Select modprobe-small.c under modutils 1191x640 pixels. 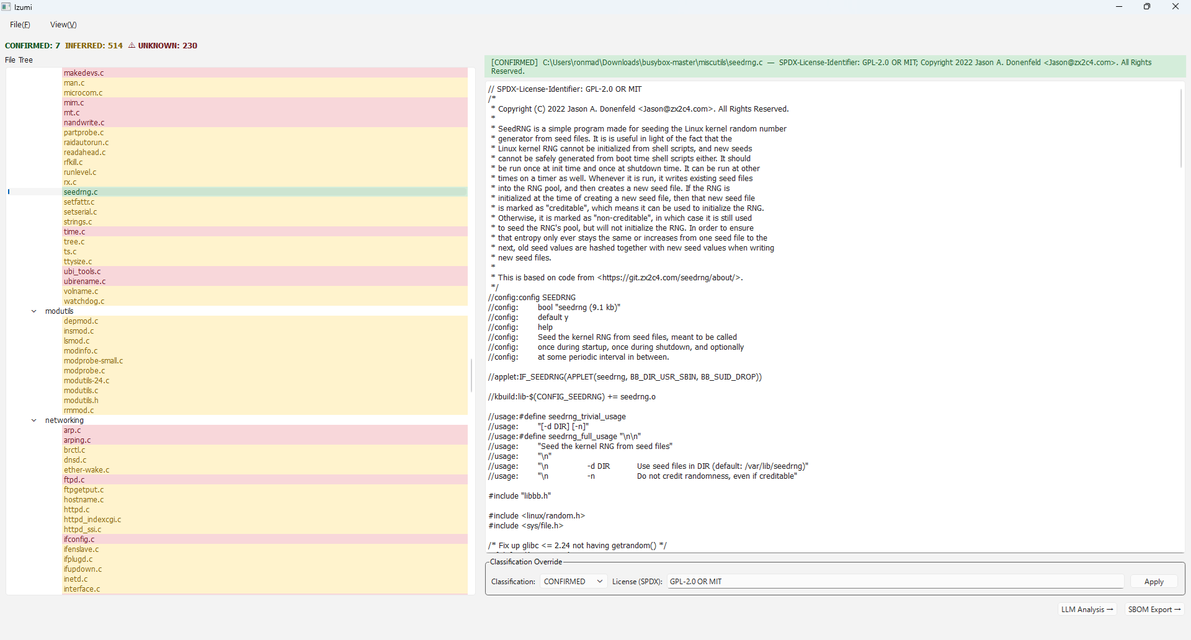click(x=93, y=360)
